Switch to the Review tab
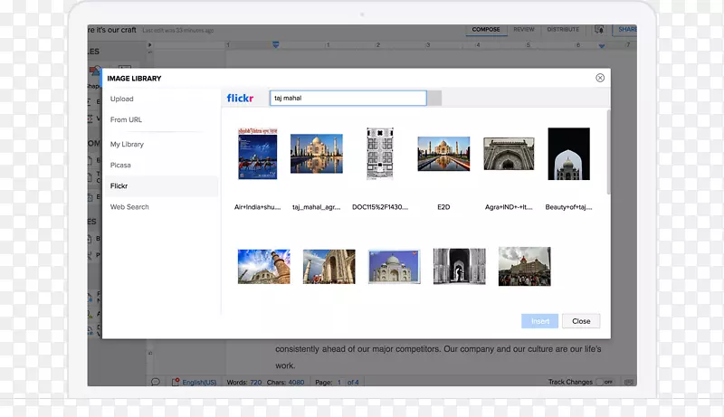 tap(523, 30)
